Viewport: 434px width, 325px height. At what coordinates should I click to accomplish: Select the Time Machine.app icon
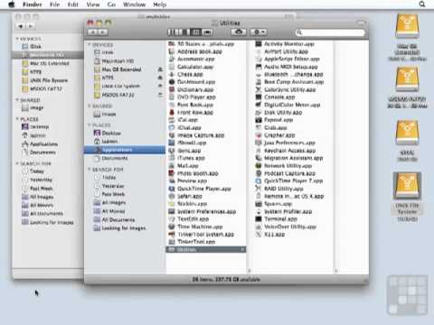coord(172,227)
